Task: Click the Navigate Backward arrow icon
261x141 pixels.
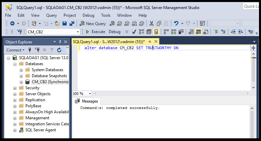Action: (x=12, y=23)
